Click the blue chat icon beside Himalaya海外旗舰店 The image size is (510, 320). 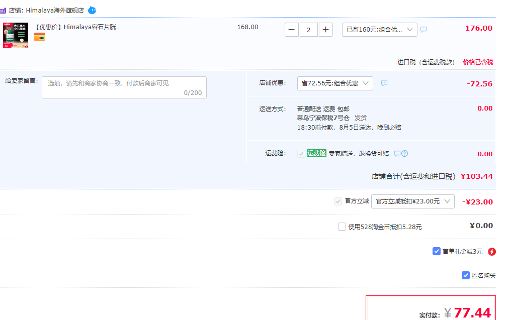[x=92, y=11]
